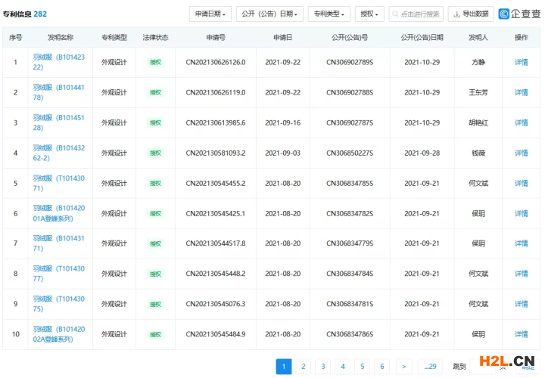View 详情 for patent CN202130545484.9
The image size is (545, 378).
click(521, 334)
